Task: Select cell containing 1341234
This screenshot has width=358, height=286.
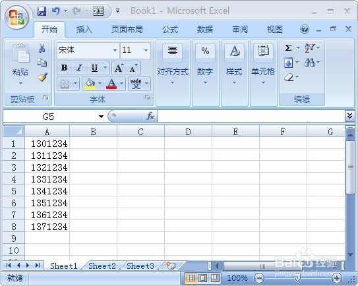Action: point(47,191)
